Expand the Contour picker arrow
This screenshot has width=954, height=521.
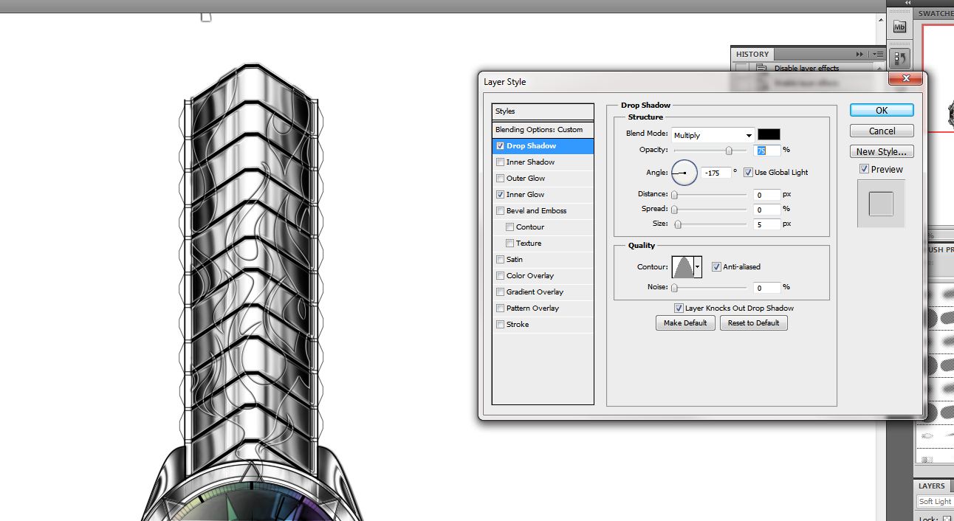click(698, 267)
